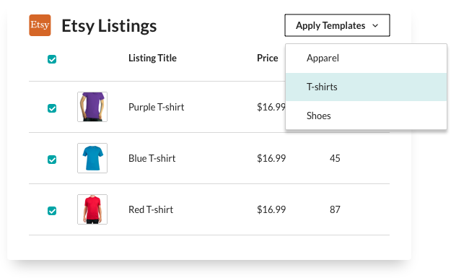Uncheck the Red T-shirt row checkbox
The width and height of the screenshot is (451, 278).
pyautogui.click(x=52, y=211)
